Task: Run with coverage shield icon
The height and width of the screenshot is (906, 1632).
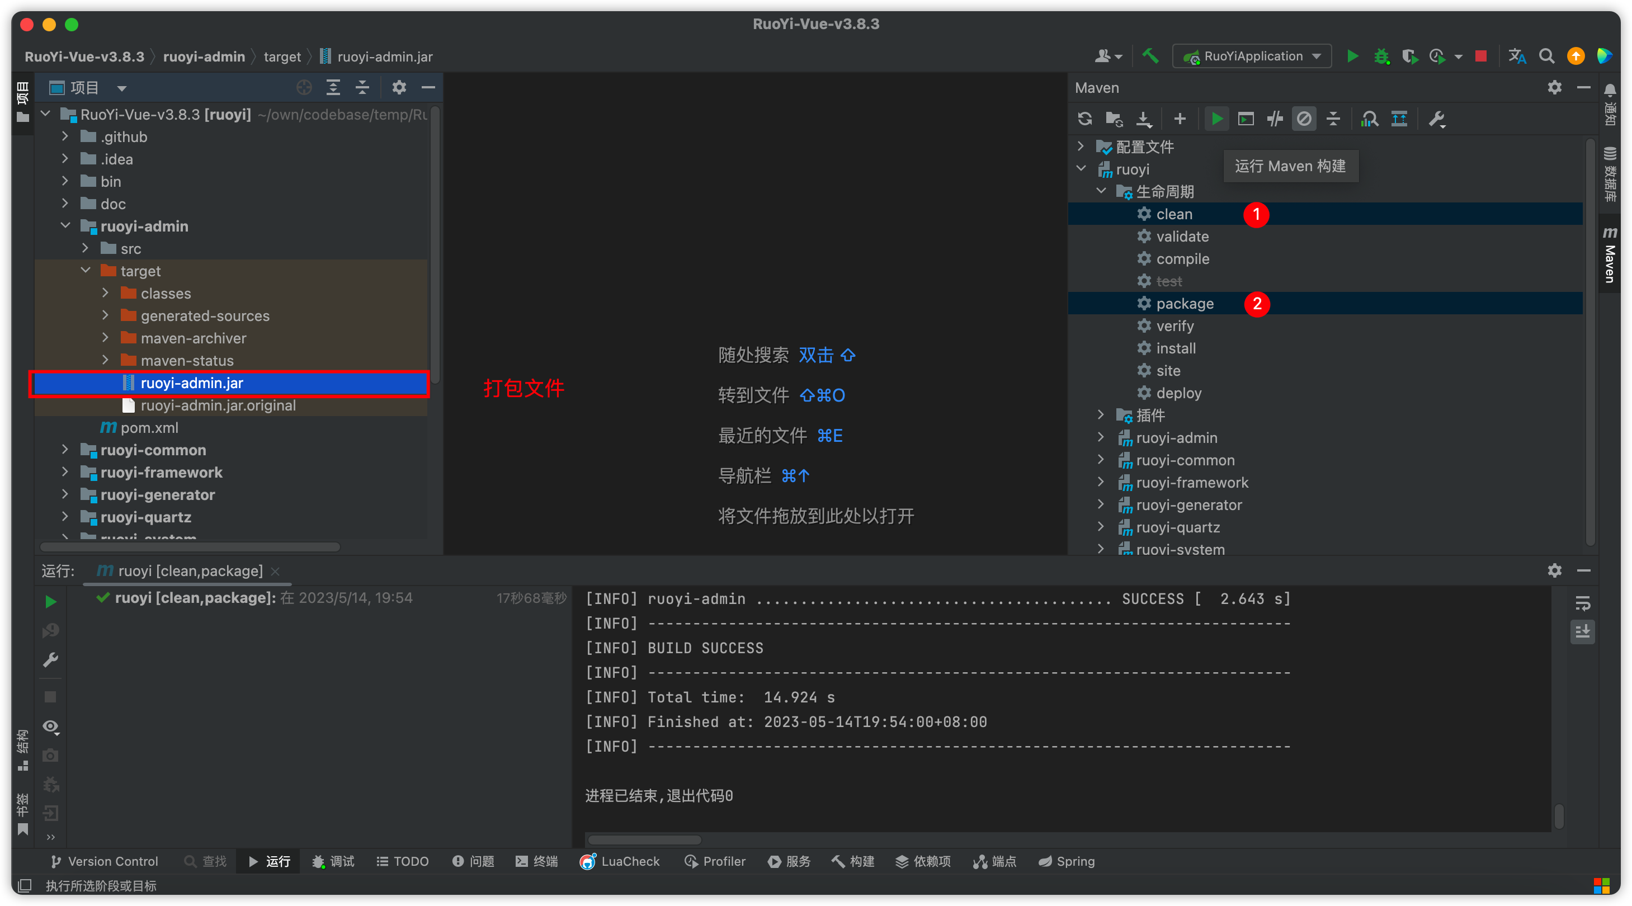Action: [x=1409, y=56]
